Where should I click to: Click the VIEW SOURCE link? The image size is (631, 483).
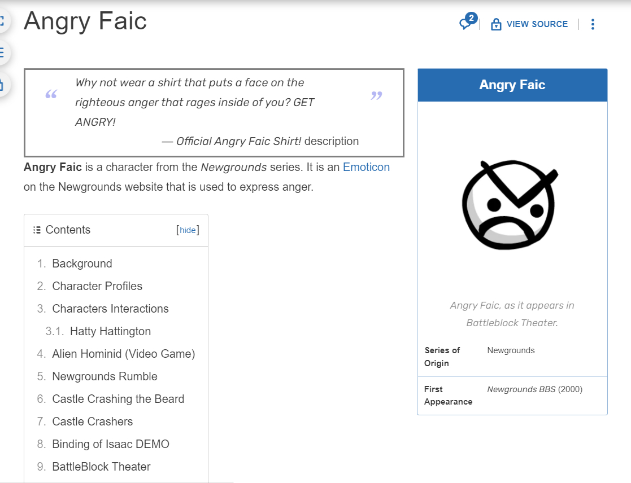537,24
